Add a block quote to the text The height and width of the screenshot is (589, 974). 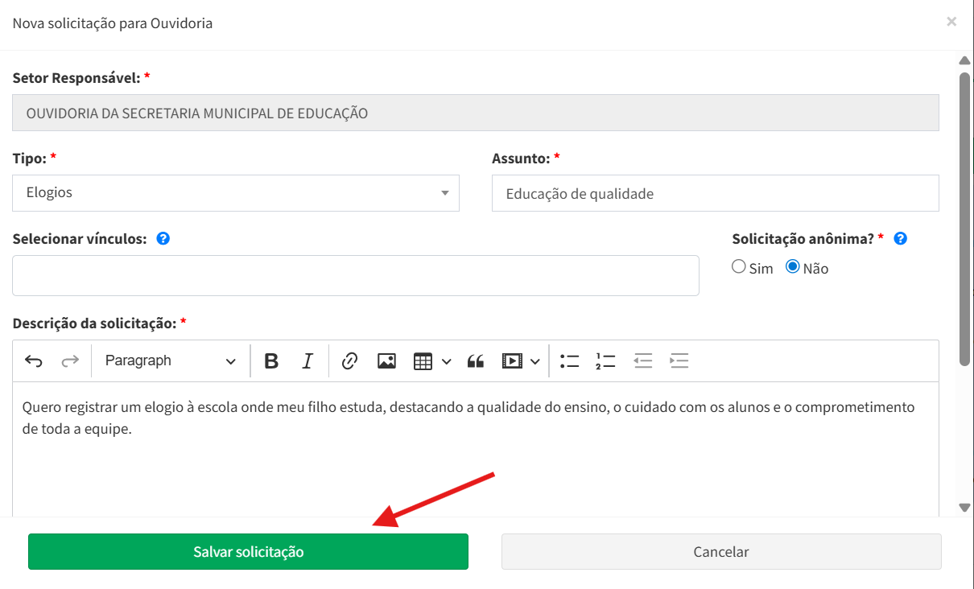coord(476,361)
